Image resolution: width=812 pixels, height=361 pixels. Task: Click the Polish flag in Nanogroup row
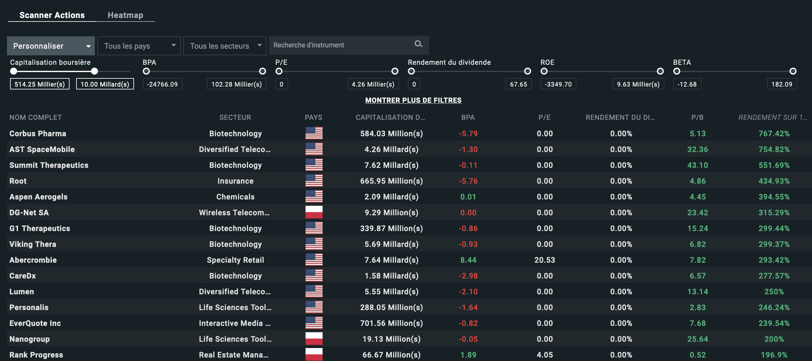[314, 339]
